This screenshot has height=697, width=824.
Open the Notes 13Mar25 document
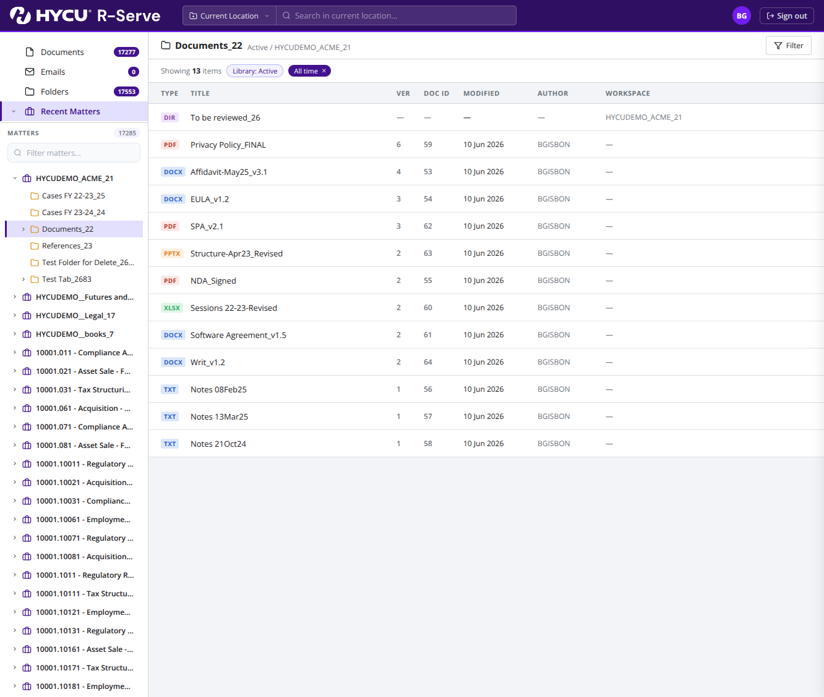[219, 416]
